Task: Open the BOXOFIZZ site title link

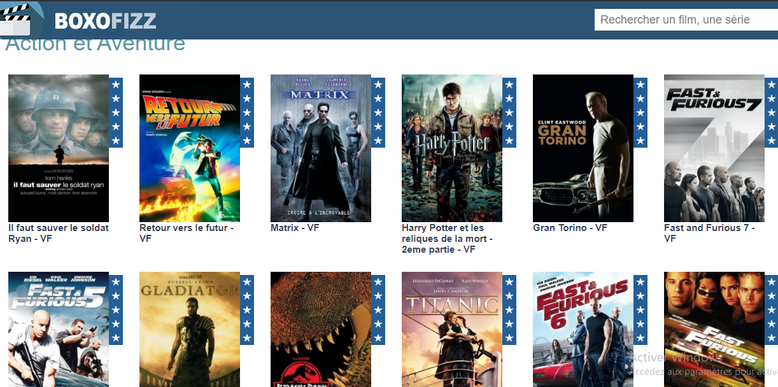Action: click(105, 21)
